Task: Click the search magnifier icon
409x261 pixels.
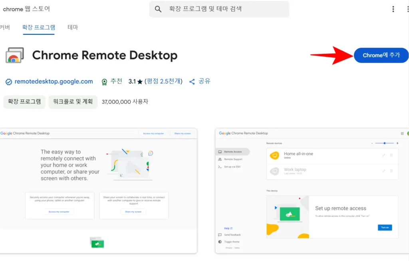Action: pos(158,9)
